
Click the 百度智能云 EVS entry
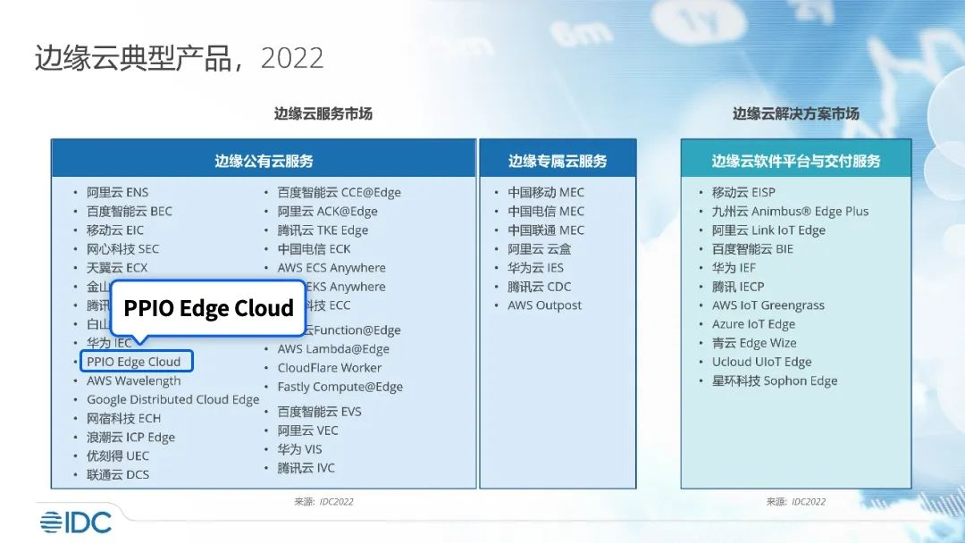[319, 412]
